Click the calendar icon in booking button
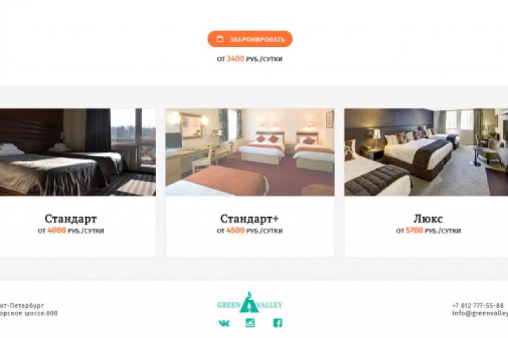Image resolution: width=508 pixels, height=338 pixels. pyautogui.click(x=220, y=39)
